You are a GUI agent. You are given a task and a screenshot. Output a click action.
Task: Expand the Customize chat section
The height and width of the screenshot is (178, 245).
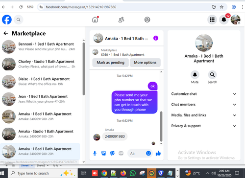point(204,94)
